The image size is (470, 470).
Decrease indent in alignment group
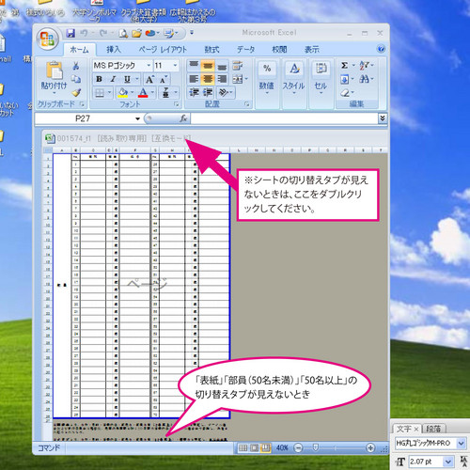195,92
